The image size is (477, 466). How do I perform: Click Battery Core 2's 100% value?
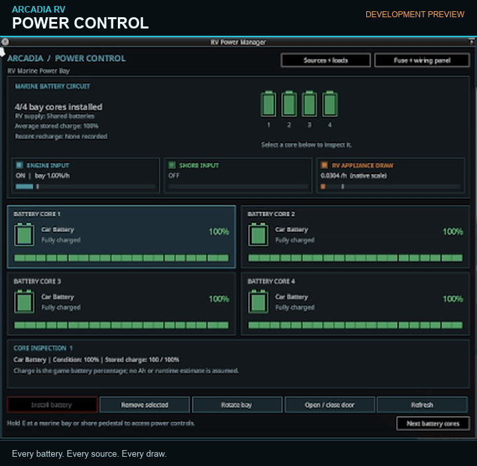click(x=452, y=232)
